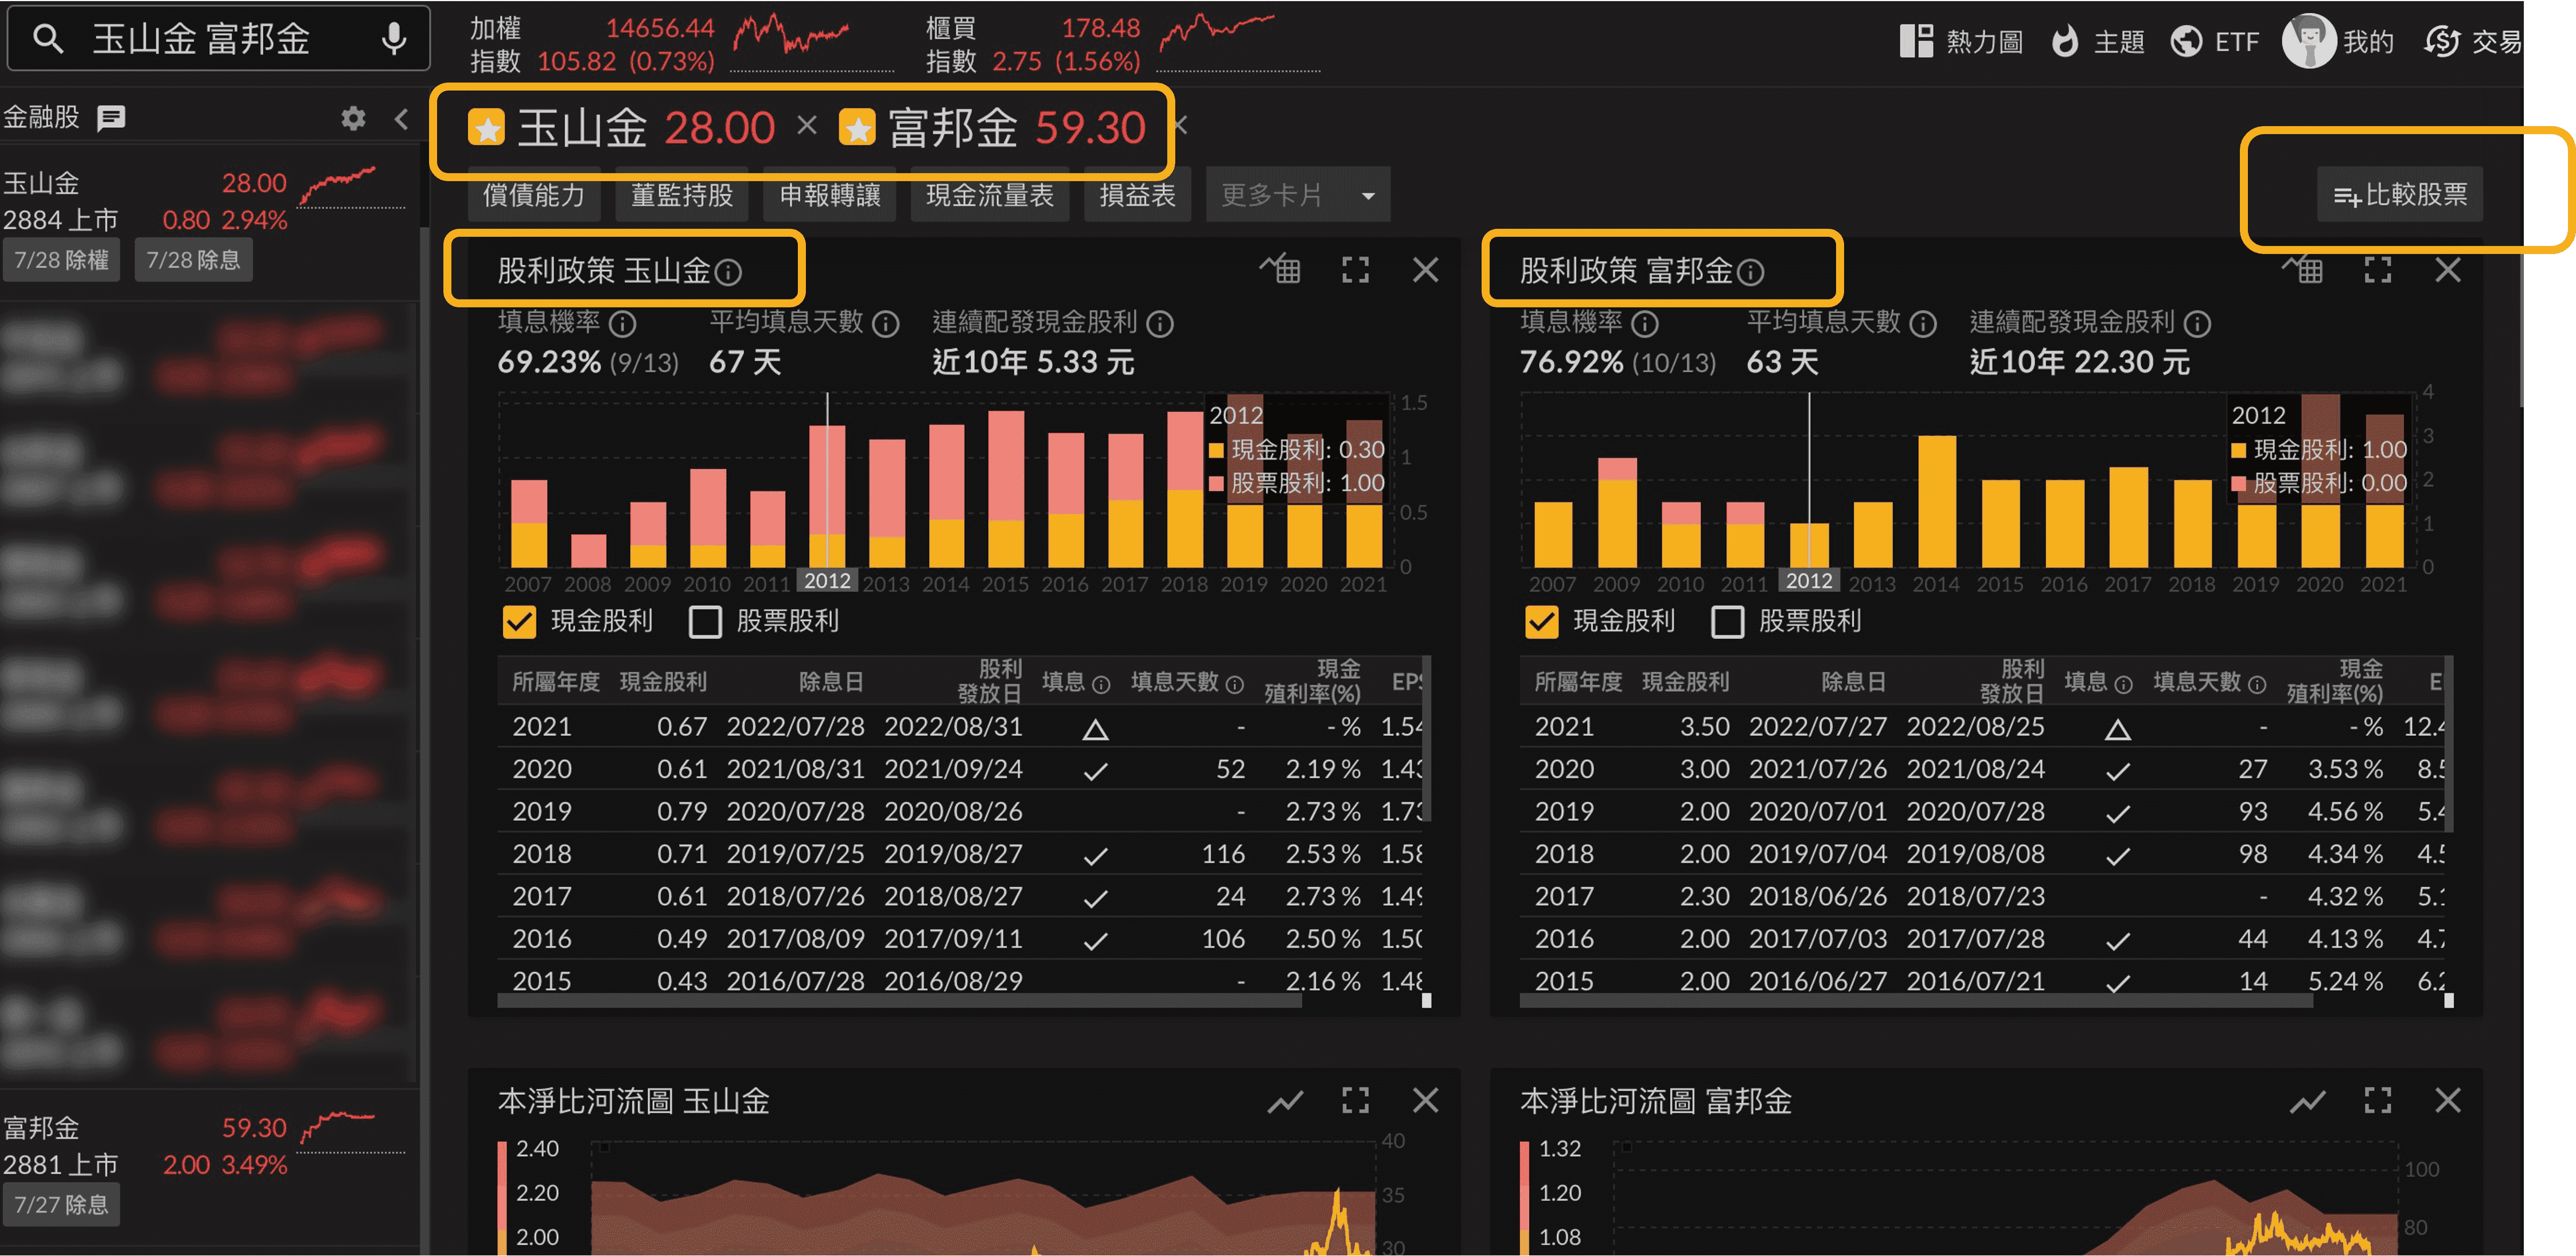The image size is (2576, 1256).
Task: Click the 比較股票 button
Action: (x=2399, y=194)
